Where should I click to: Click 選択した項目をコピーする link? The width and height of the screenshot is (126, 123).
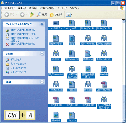[x=23, y=34]
